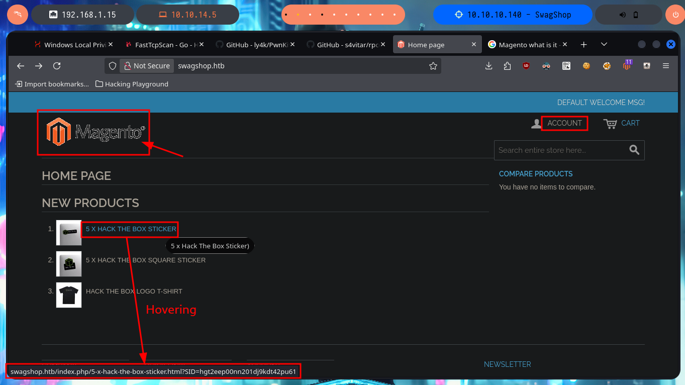Close the GitHub ly4k/PwnKi tab

(x=292, y=45)
